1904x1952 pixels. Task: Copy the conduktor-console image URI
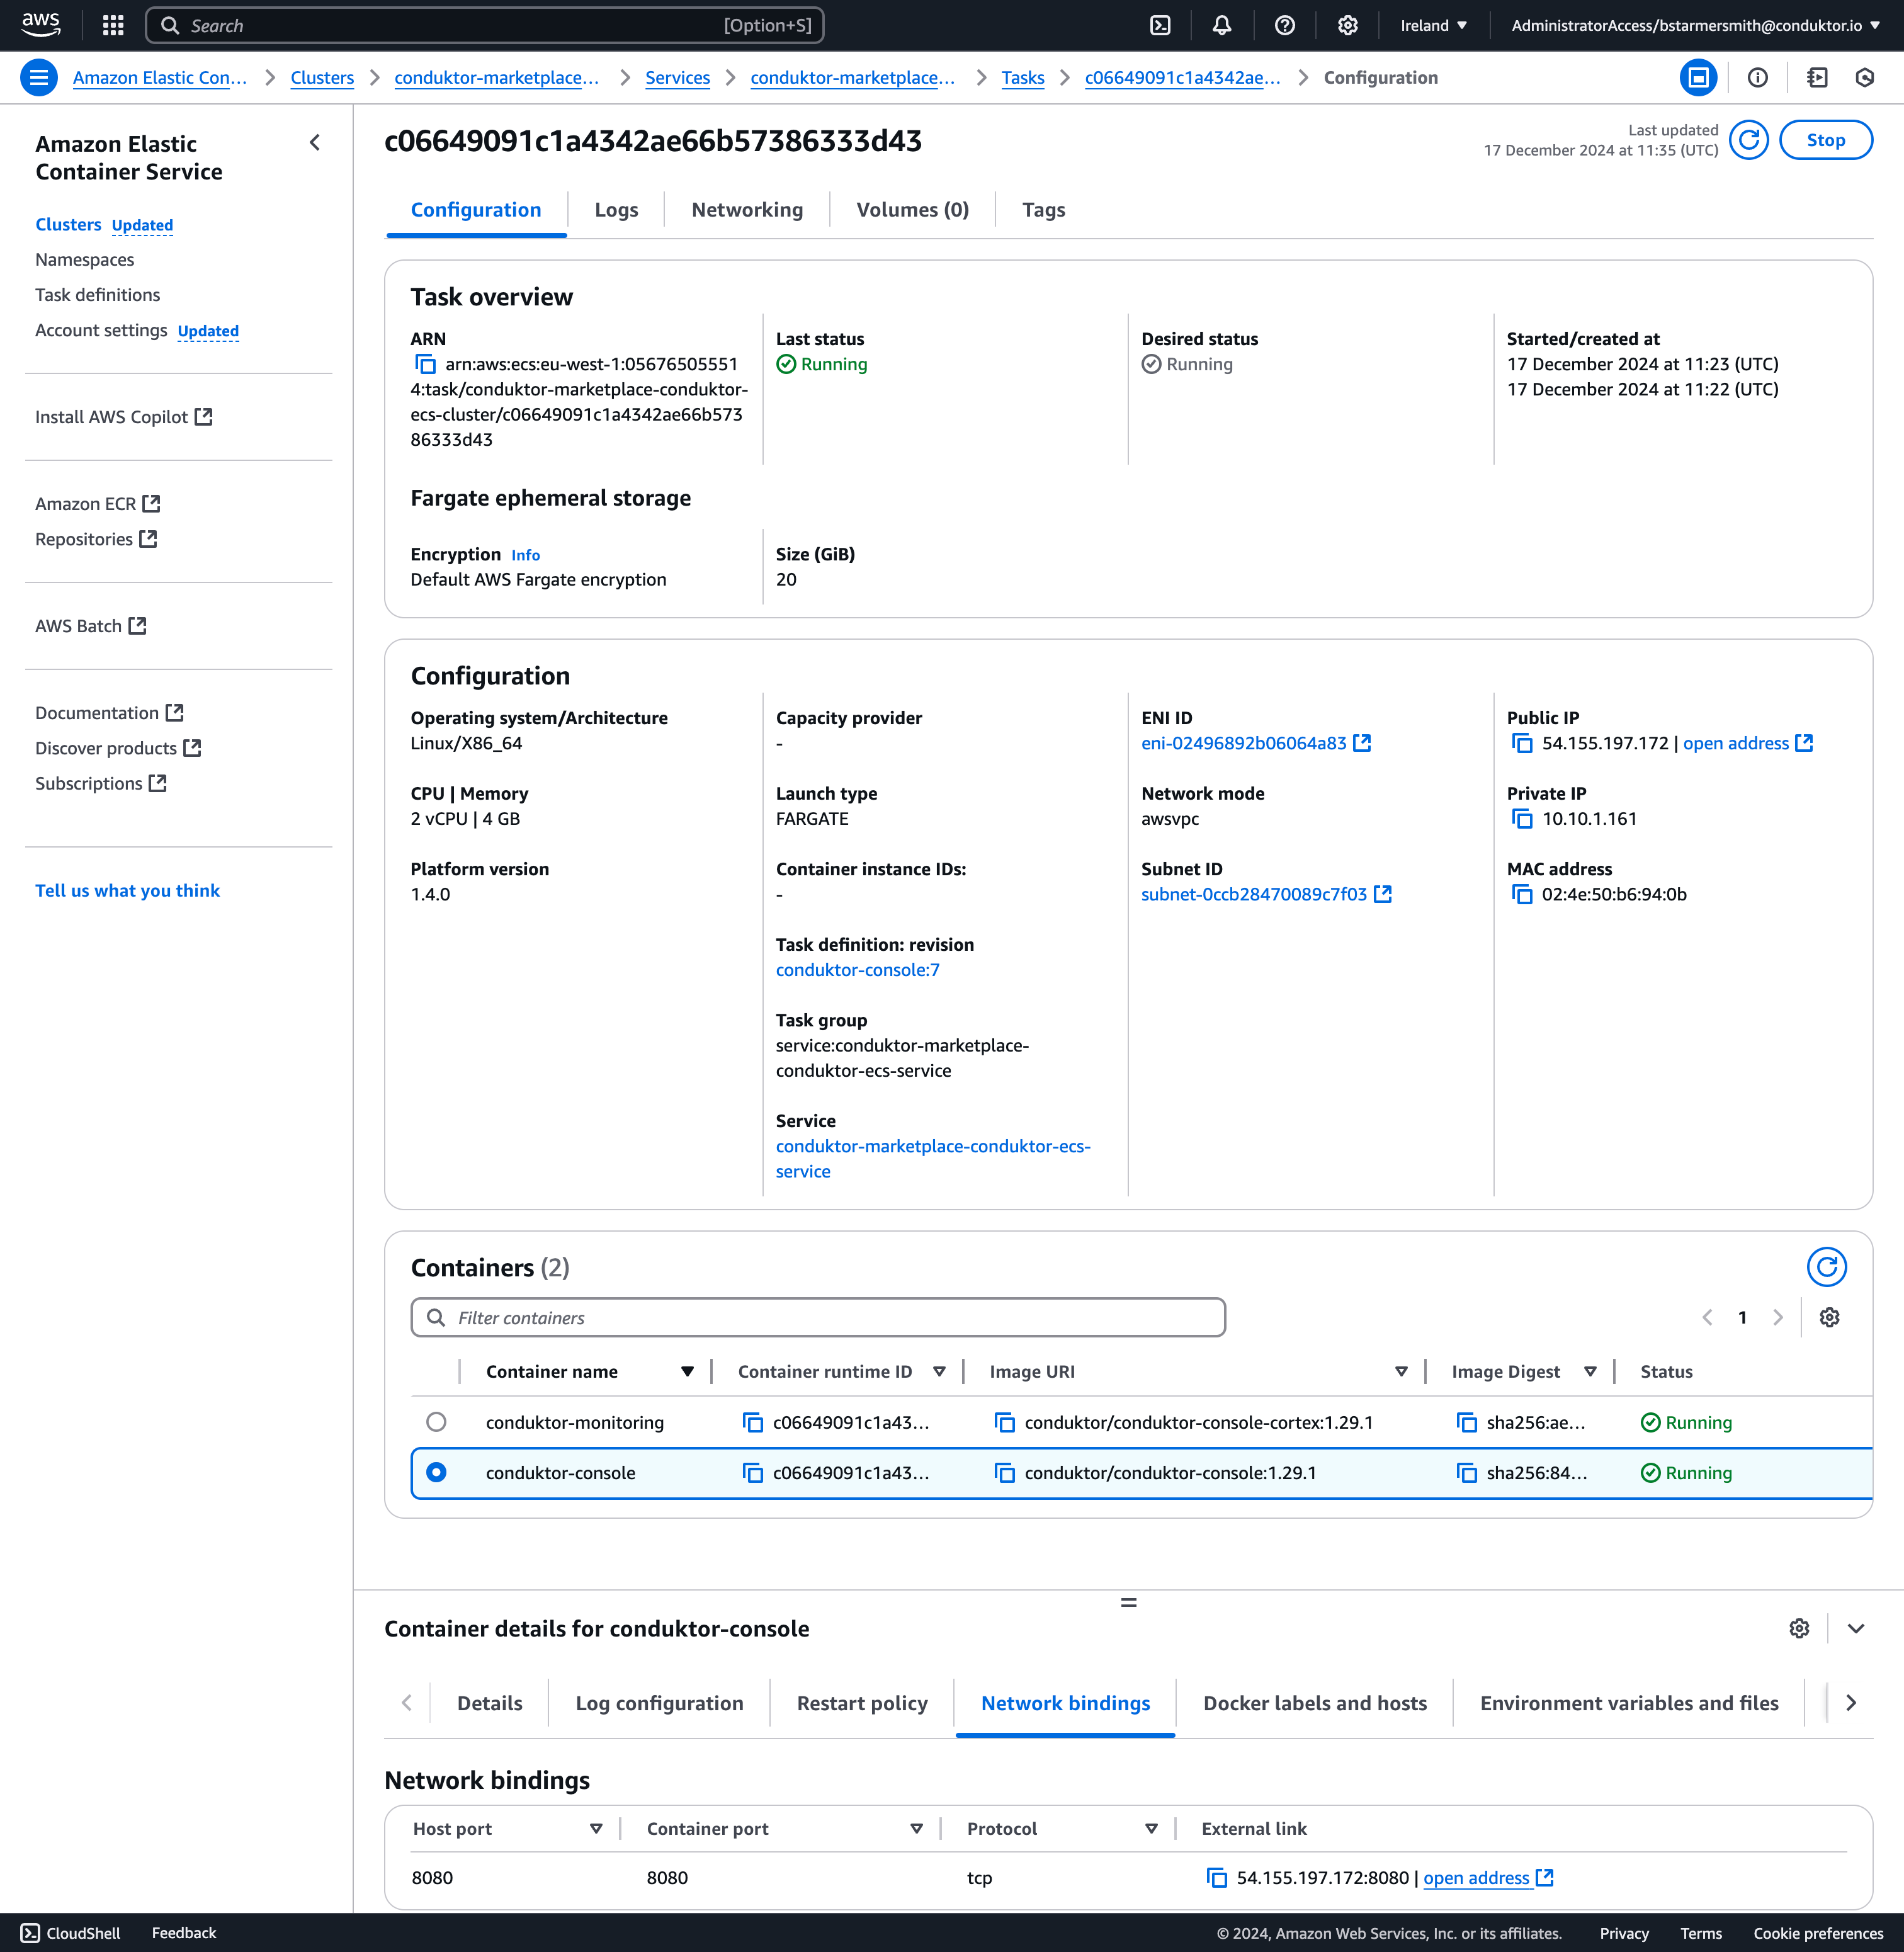[x=1005, y=1472]
